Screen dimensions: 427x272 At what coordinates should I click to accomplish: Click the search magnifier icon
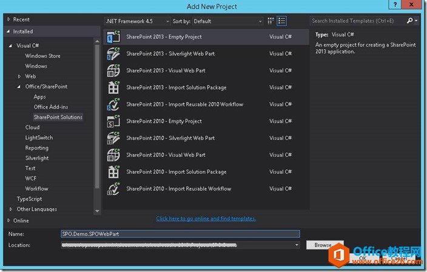[x=409, y=21]
